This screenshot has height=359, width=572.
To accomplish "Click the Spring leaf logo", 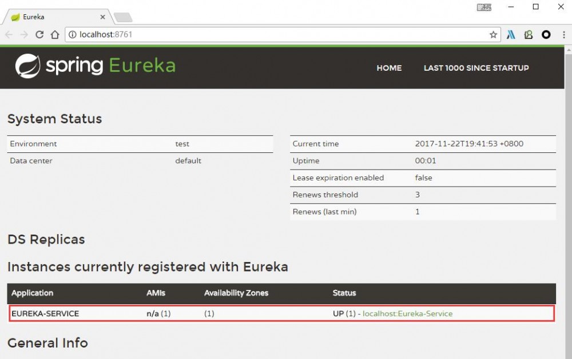I will [x=27, y=66].
